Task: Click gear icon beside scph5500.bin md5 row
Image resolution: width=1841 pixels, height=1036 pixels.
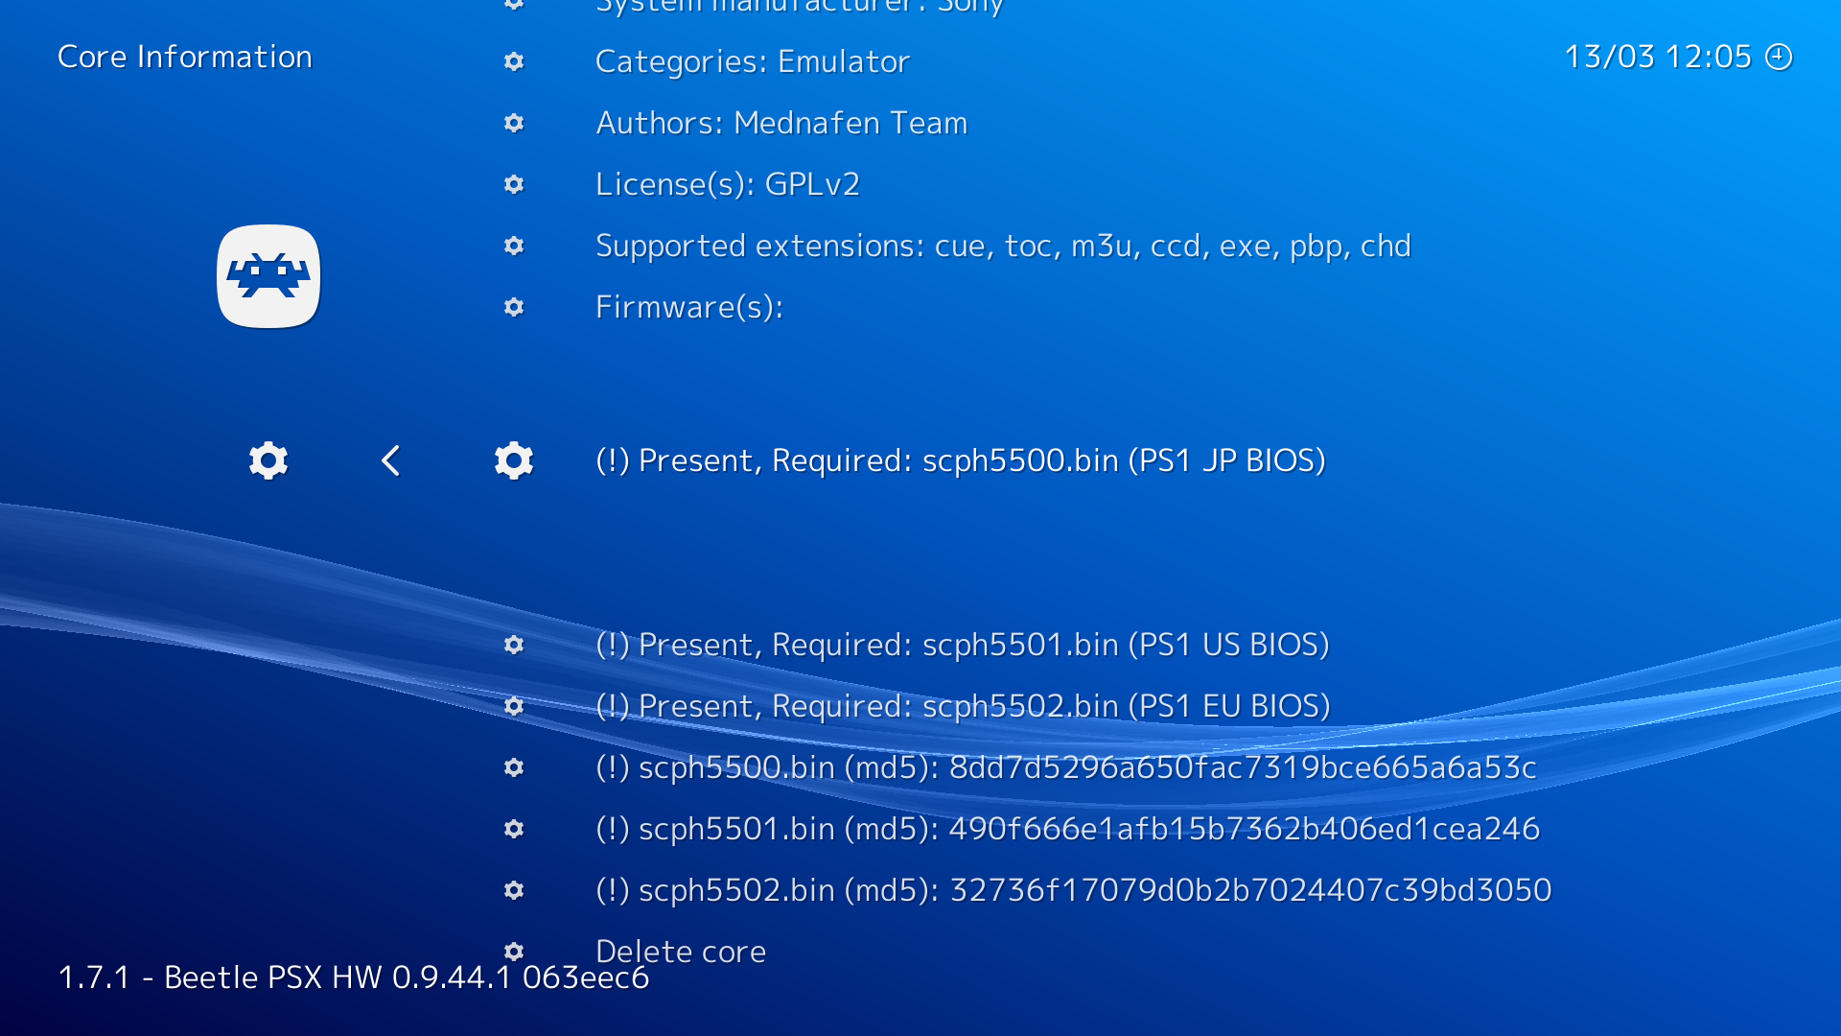Action: click(x=514, y=767)
